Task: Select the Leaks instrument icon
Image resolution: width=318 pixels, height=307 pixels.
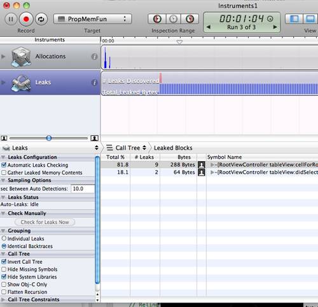Action: [21, 83]
